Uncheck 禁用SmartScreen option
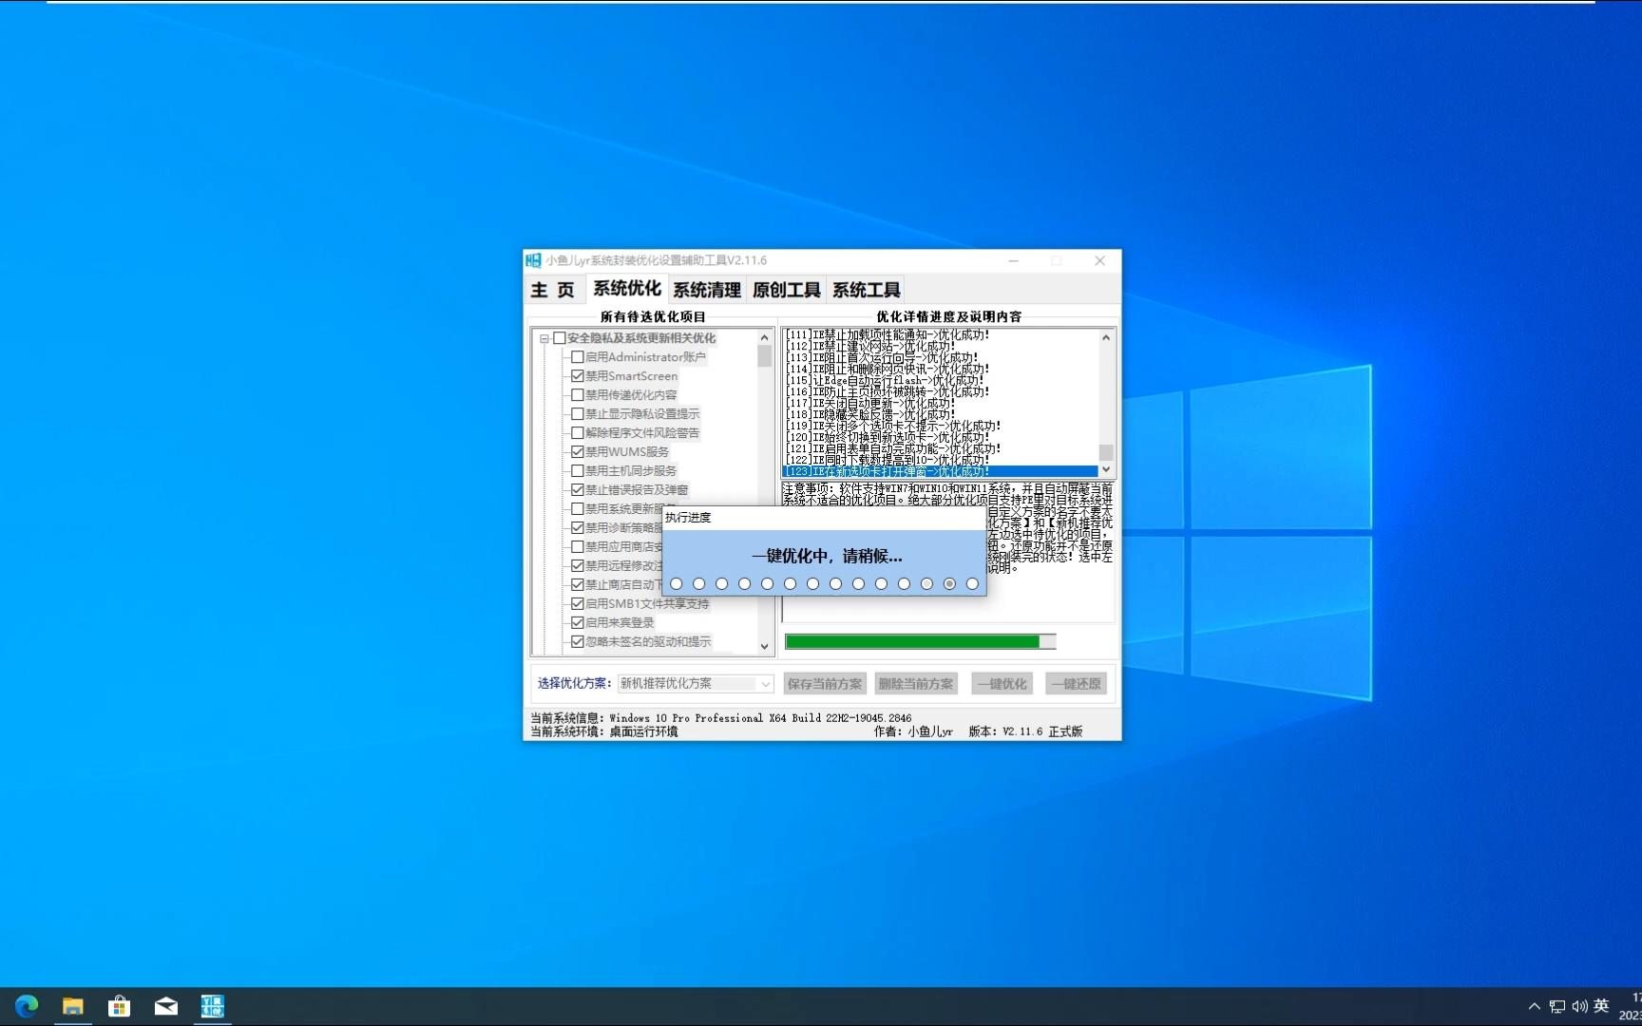The height and width of the screenshot is (1026, 1642). 577,376
